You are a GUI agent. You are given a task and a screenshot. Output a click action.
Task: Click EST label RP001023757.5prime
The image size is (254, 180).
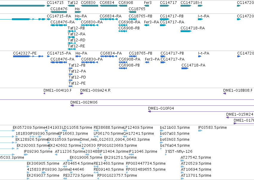point(117,176)
